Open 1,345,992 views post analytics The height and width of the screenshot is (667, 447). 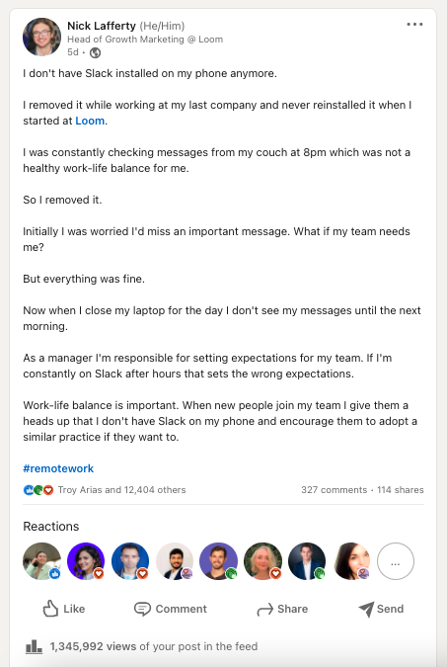153,646
